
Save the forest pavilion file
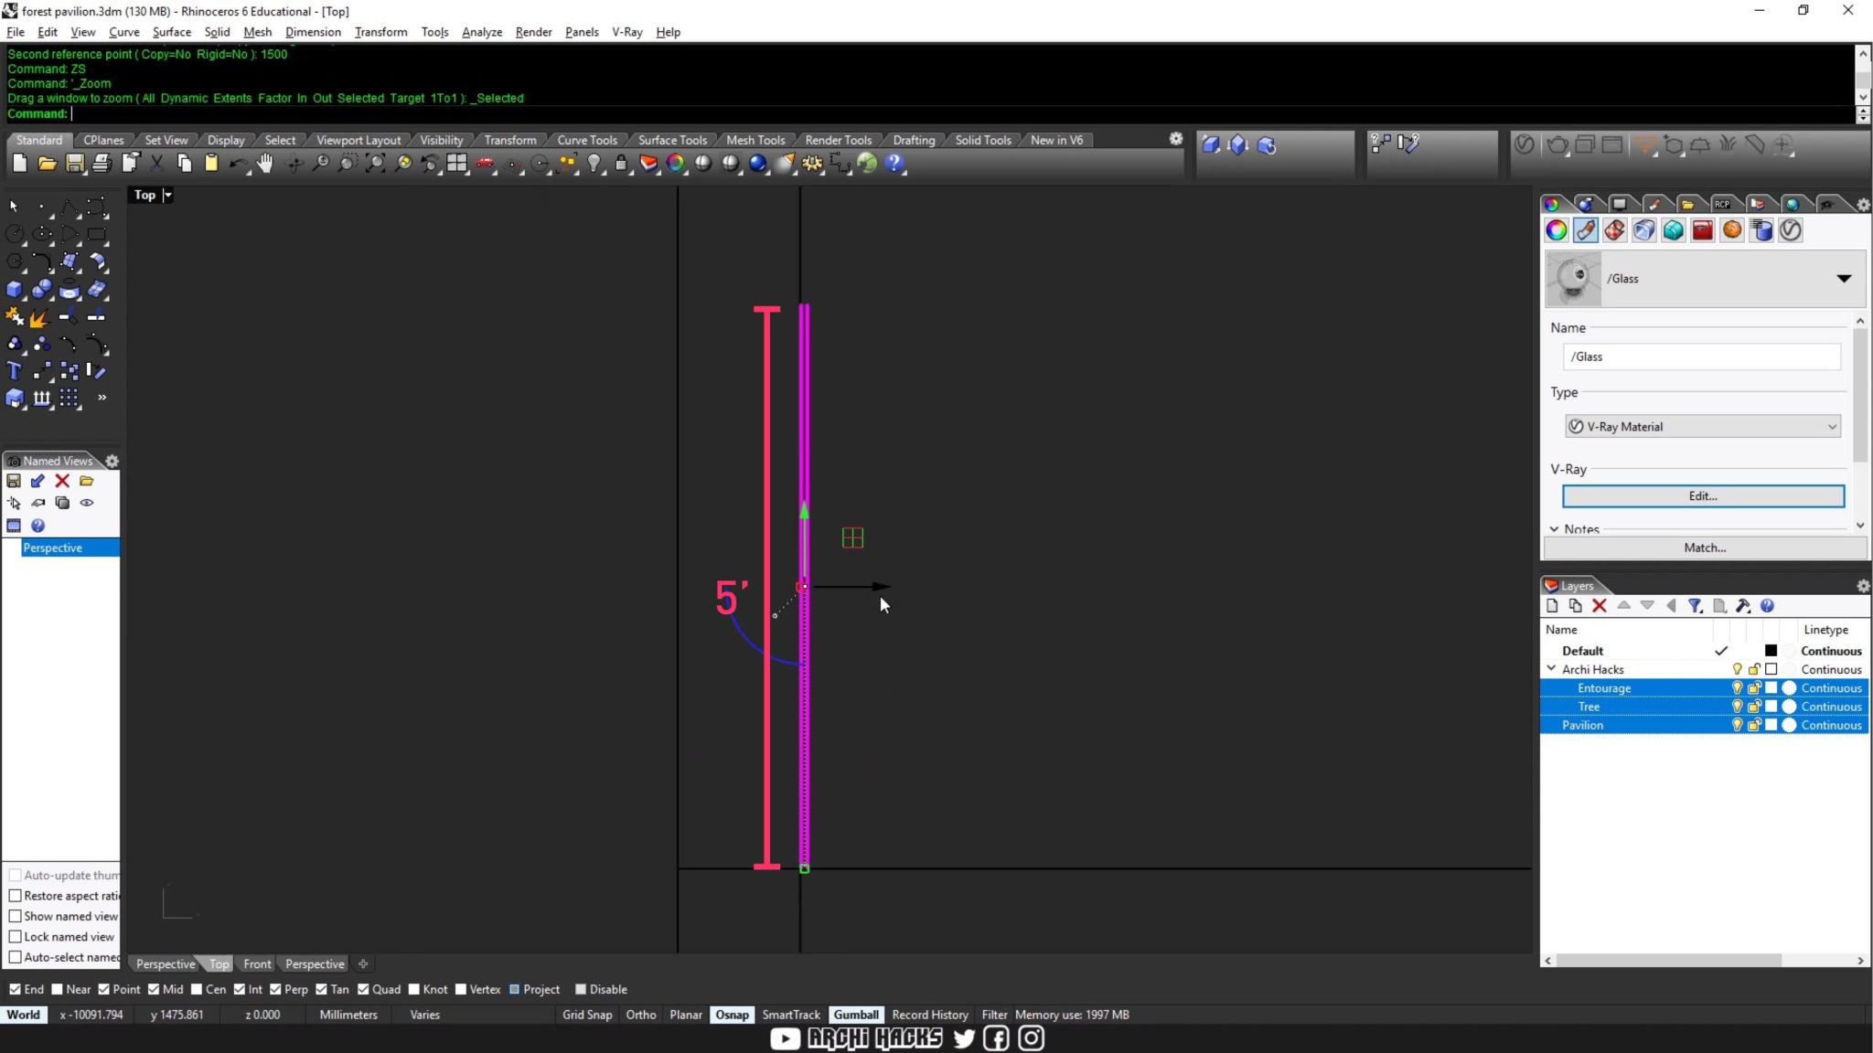click(x=76, y=163)
